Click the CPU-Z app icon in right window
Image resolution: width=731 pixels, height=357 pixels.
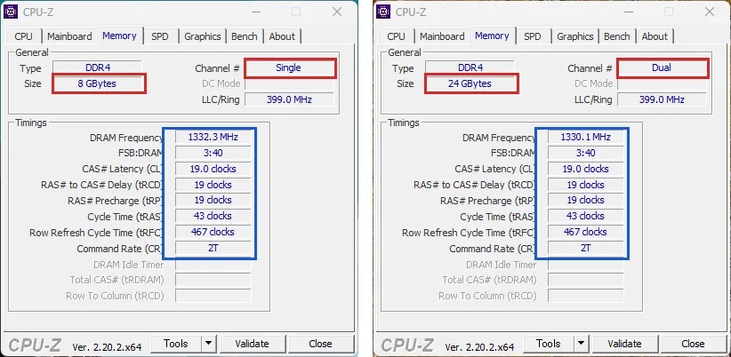383,12
